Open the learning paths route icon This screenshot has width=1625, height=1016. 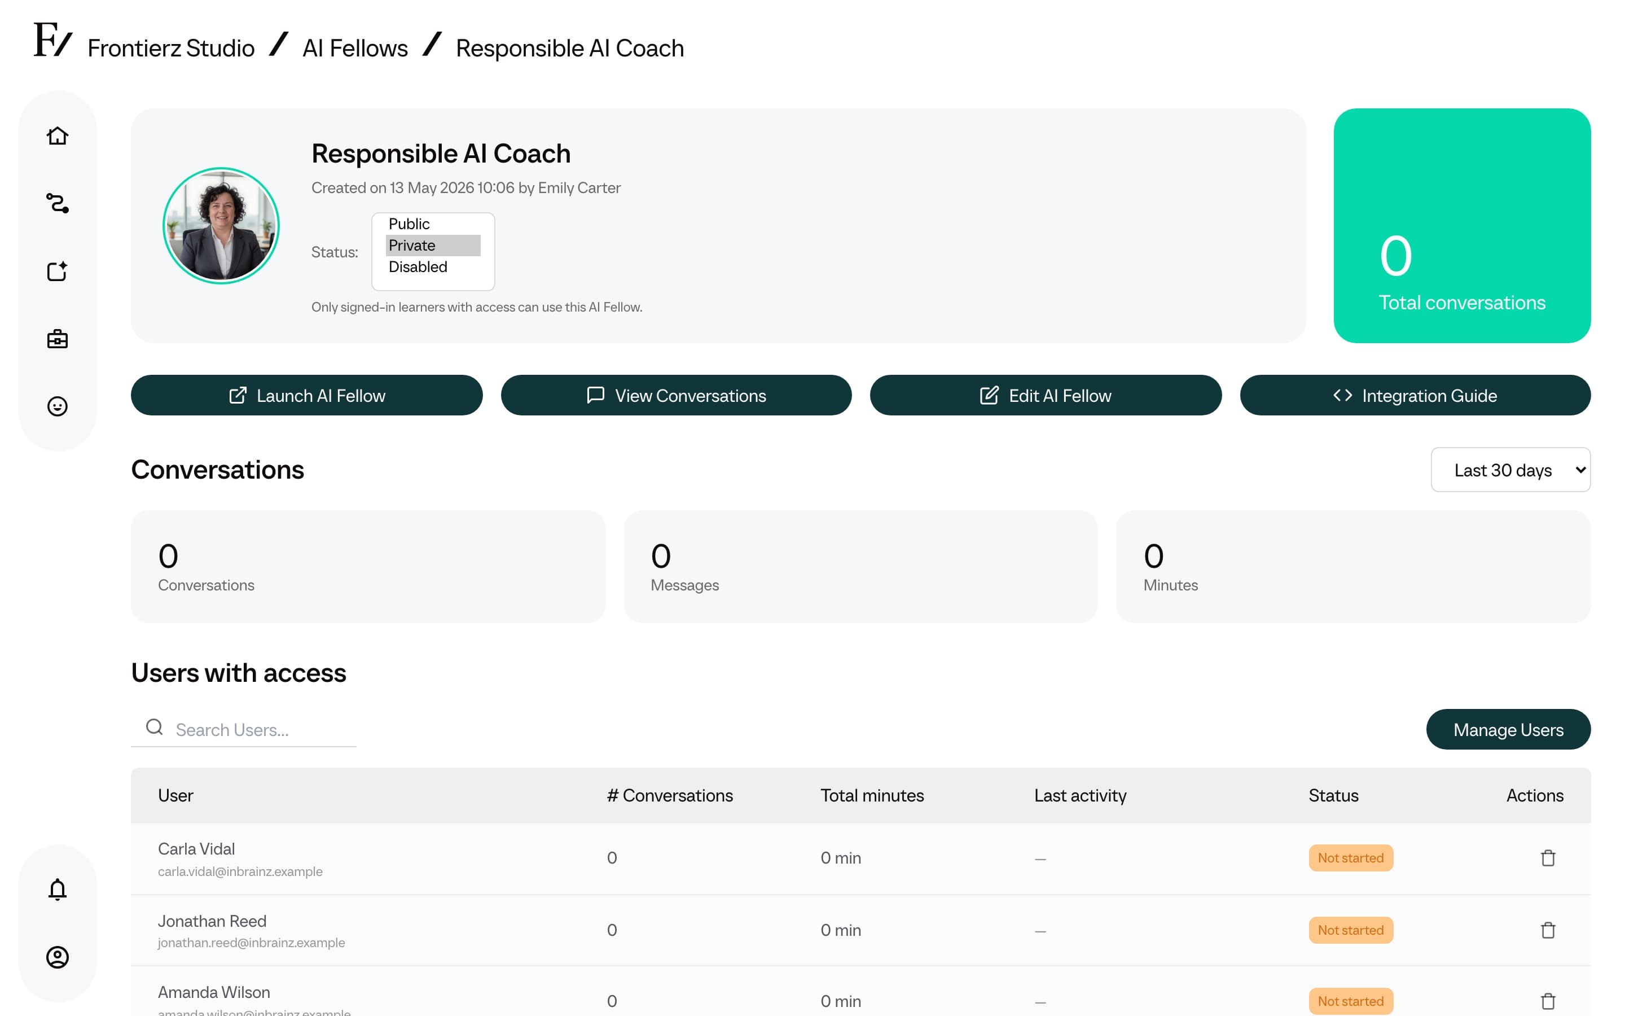point(57,203)
